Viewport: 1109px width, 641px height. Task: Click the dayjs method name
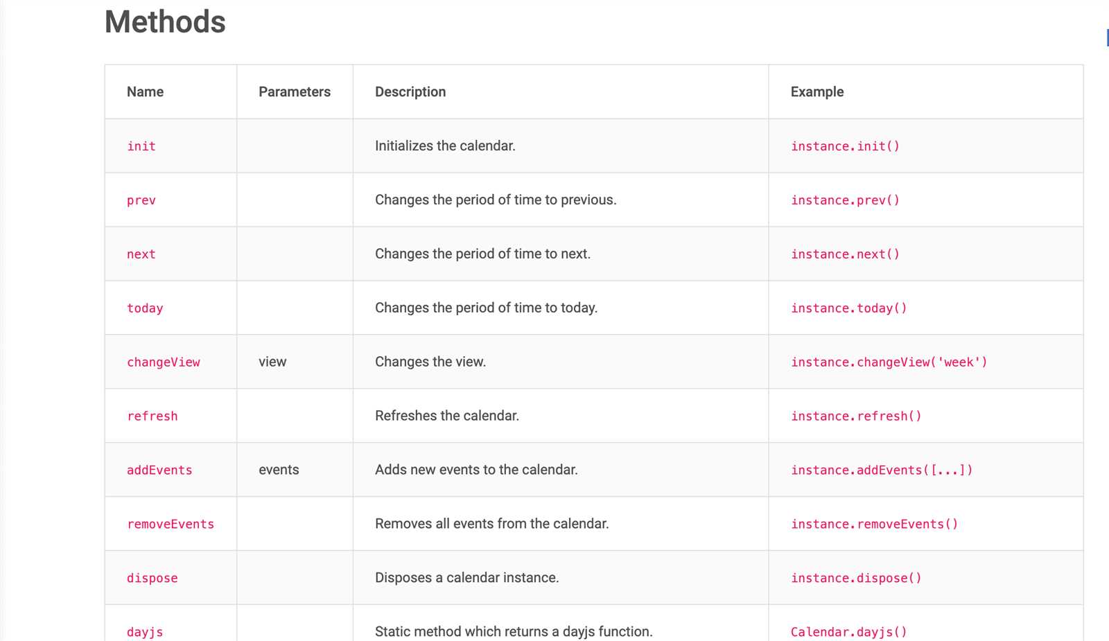click(145, 632)
